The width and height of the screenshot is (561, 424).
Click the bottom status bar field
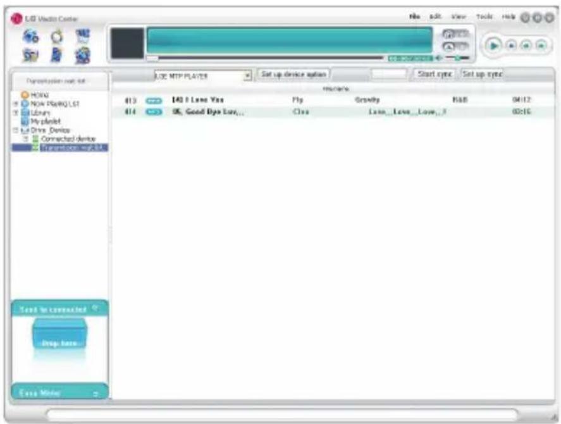pyautogui.click(x=282, y=415)
